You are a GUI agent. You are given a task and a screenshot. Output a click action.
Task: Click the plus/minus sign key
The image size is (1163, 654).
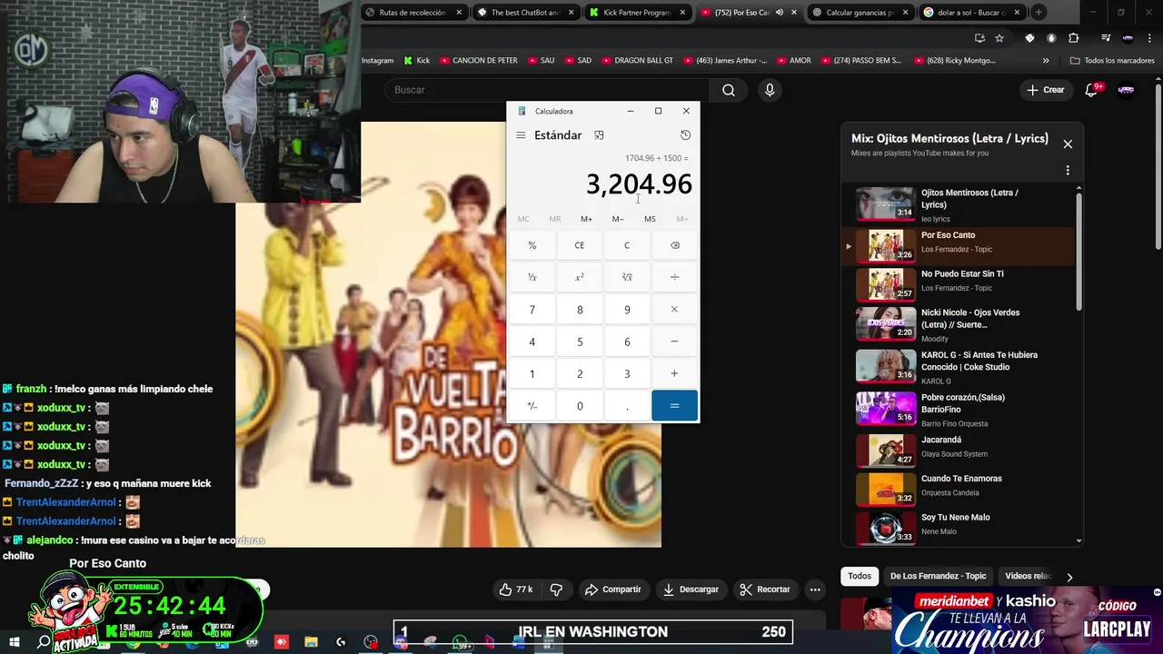532,406
